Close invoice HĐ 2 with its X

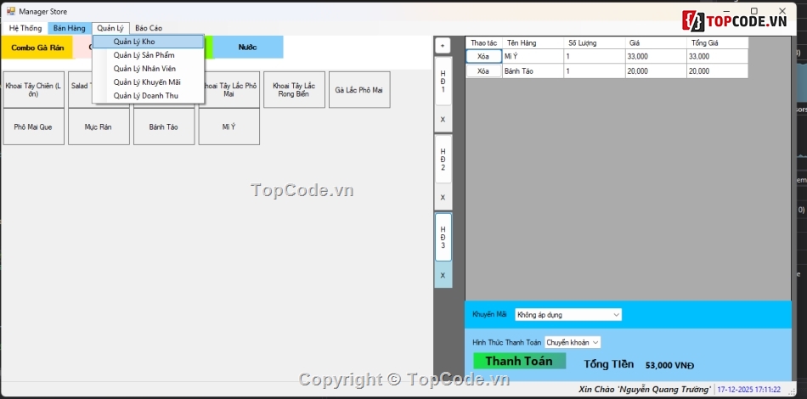(443, 198)
